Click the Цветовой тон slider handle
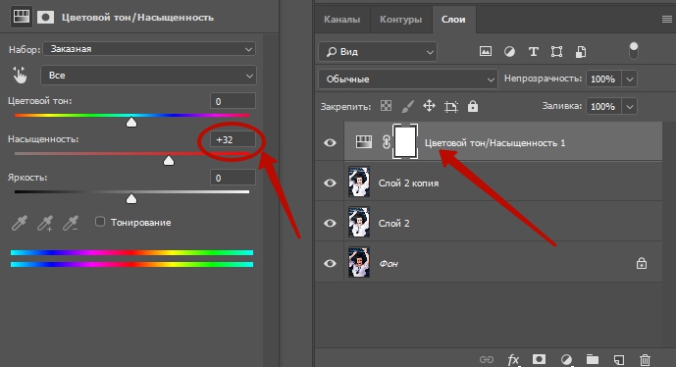The image size is (676, 367). point(131,123)
